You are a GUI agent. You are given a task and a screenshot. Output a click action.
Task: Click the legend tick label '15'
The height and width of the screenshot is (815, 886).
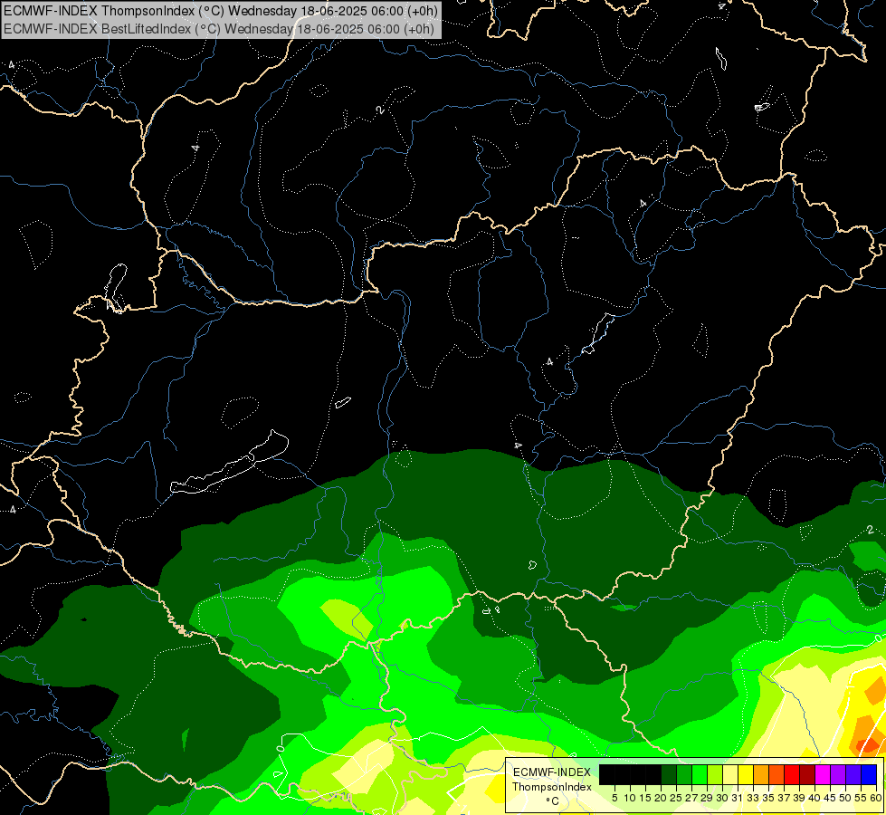(645, 798)
